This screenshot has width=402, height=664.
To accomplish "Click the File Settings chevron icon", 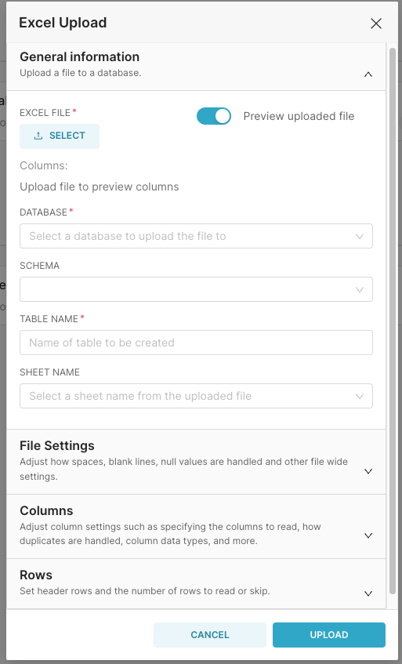I will click(368, 471).
